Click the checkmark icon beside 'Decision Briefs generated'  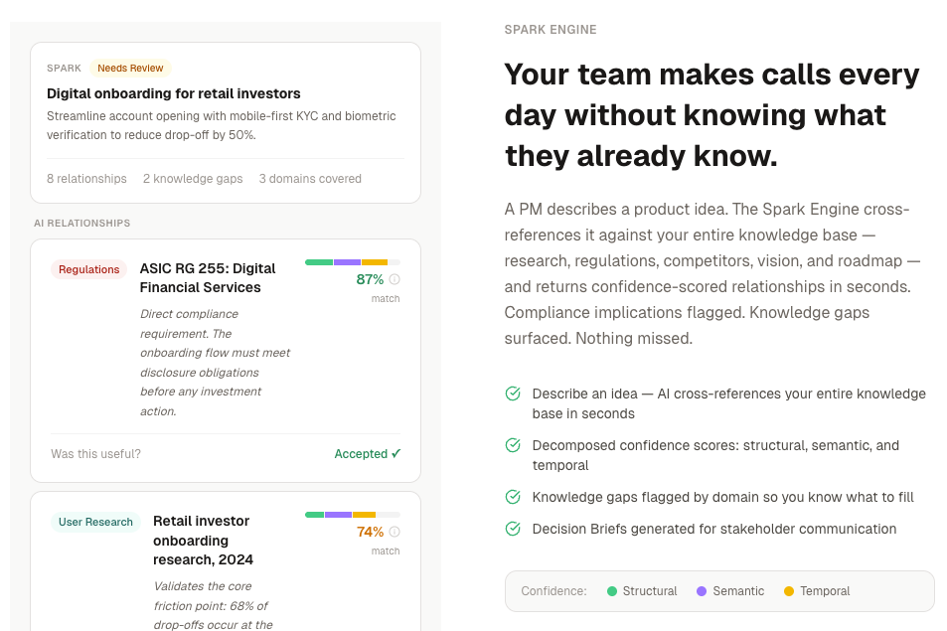point(513,529)
